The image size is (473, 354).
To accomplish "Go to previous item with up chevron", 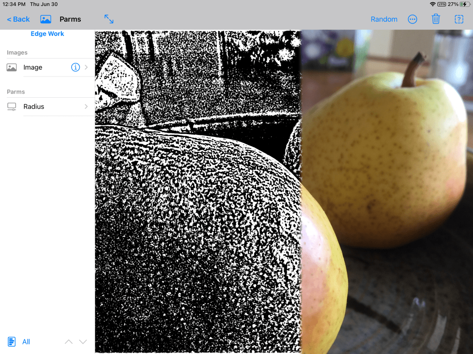I will (x=68, y=342).
